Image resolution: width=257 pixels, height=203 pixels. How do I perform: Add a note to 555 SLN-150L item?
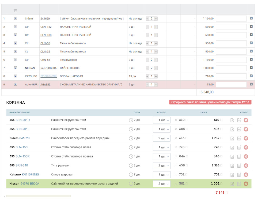[x=239, y=147]
